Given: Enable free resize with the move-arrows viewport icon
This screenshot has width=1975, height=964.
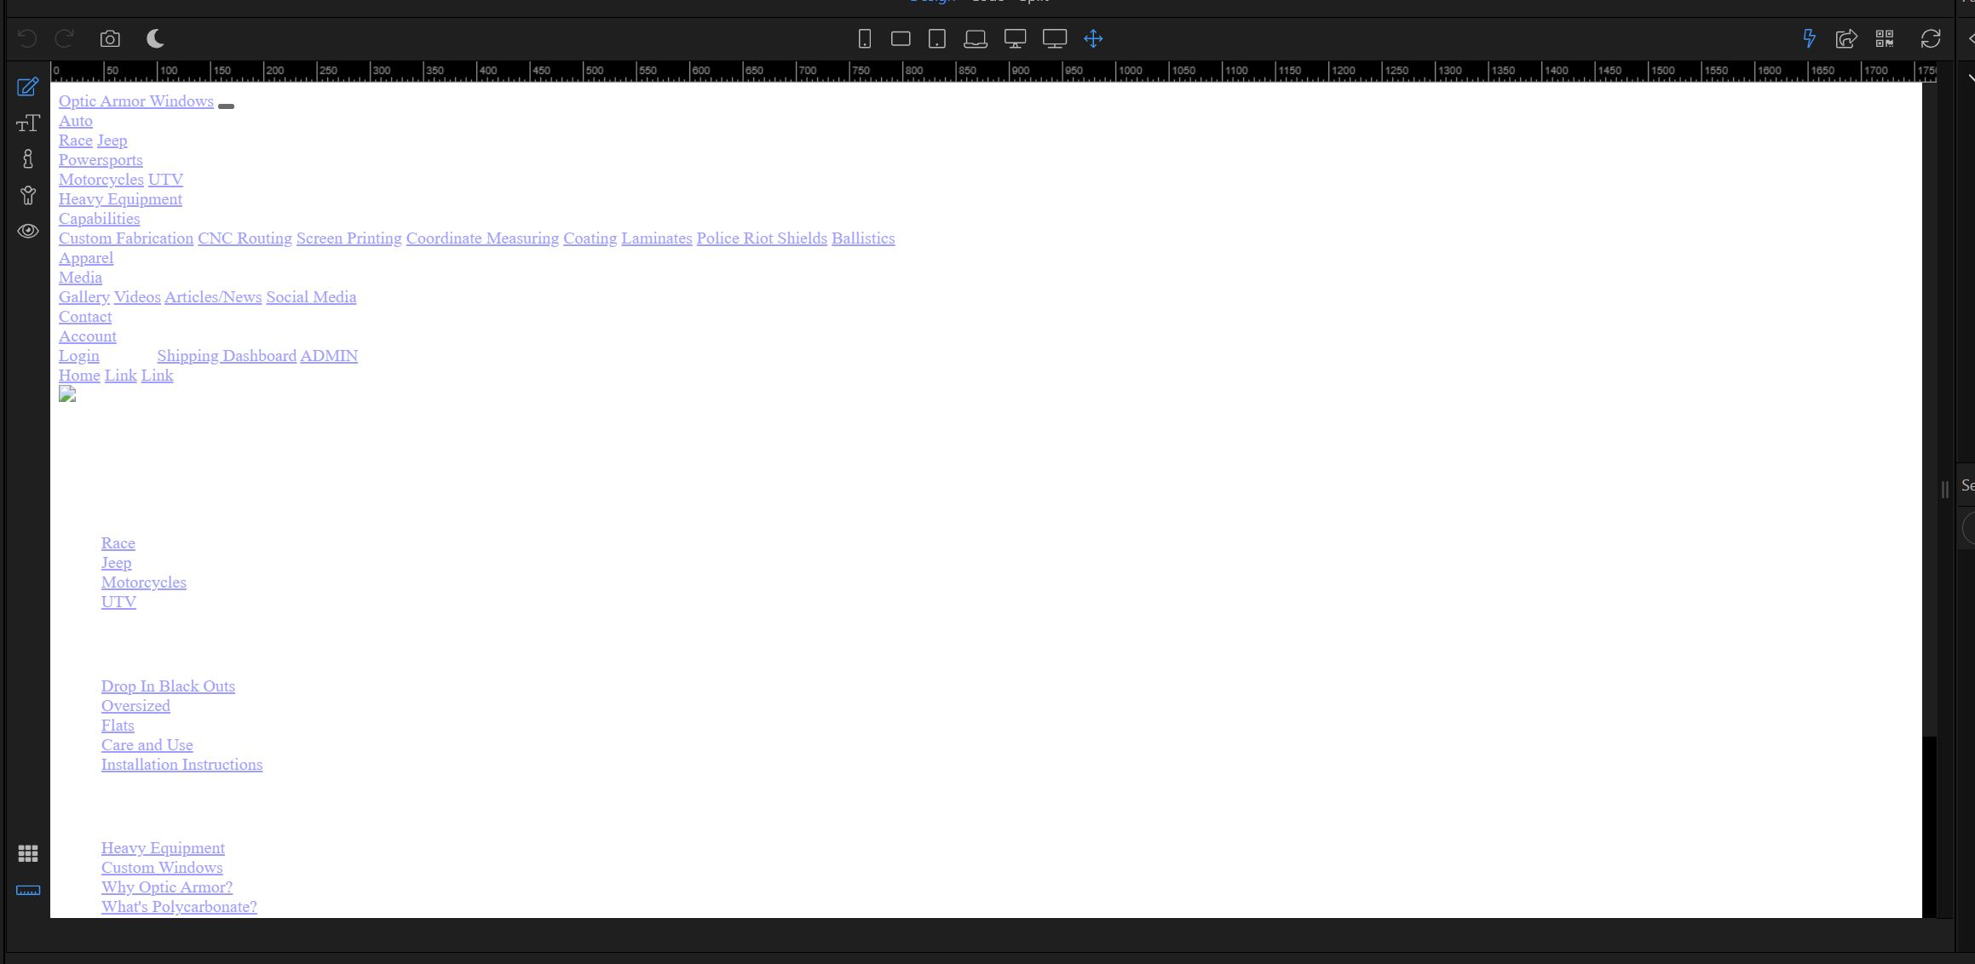Looking at the screenshot, I should (x=1093, y=37).
